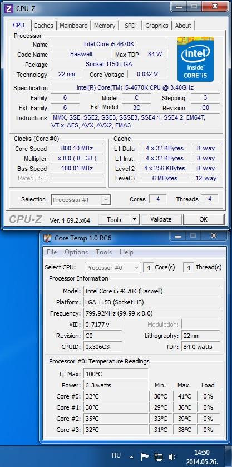Click the Lithography value 22 nm
Screen dimensions: 232x467
click(200, 336)
